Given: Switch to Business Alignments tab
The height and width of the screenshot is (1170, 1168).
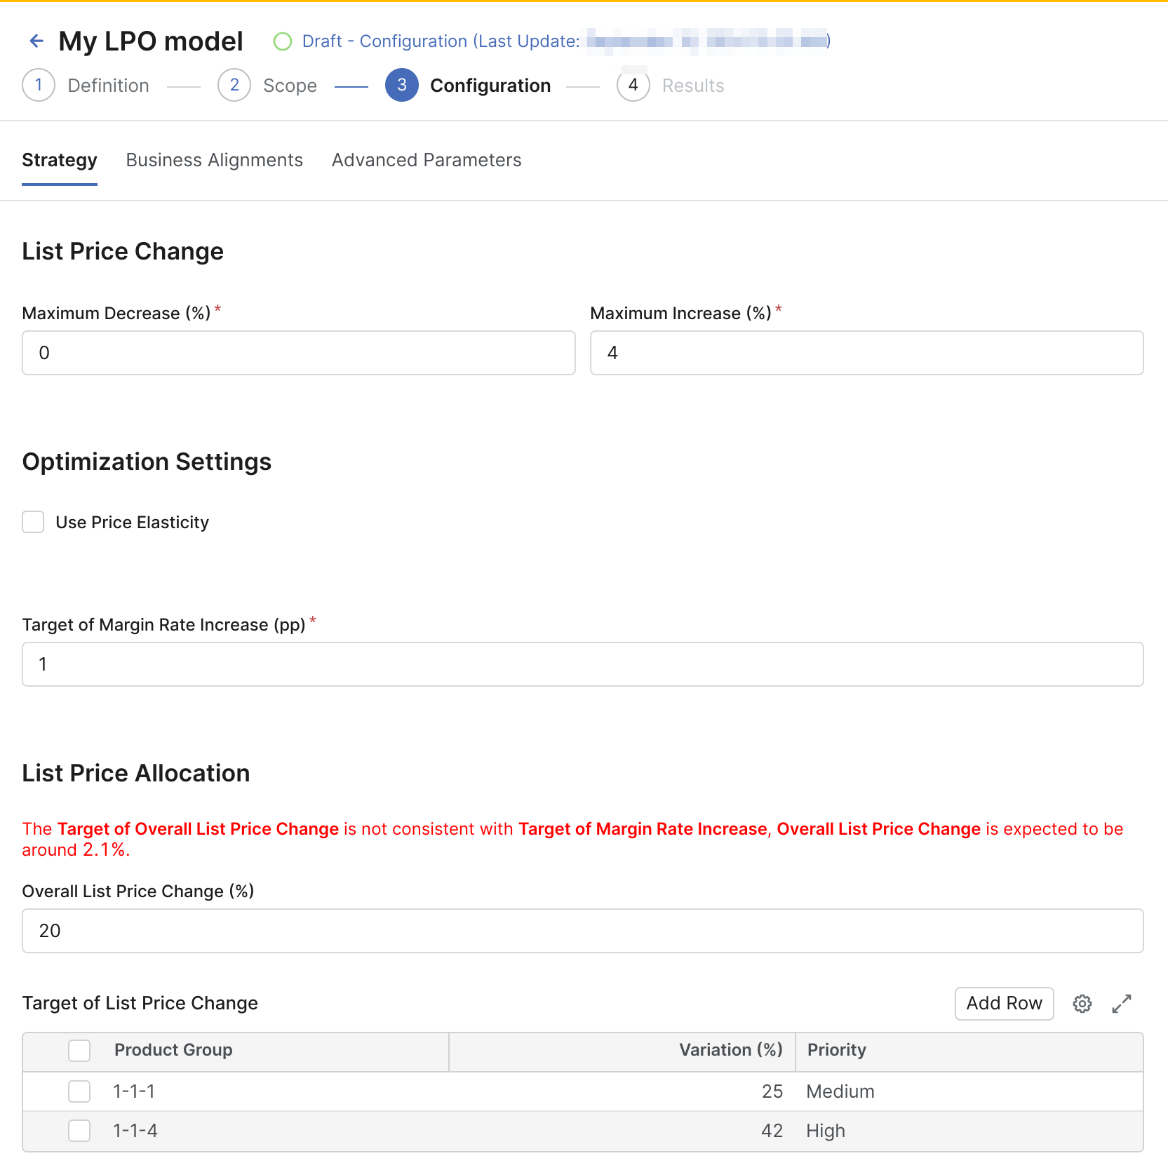Looking at the screenshot, I should 214,161.
